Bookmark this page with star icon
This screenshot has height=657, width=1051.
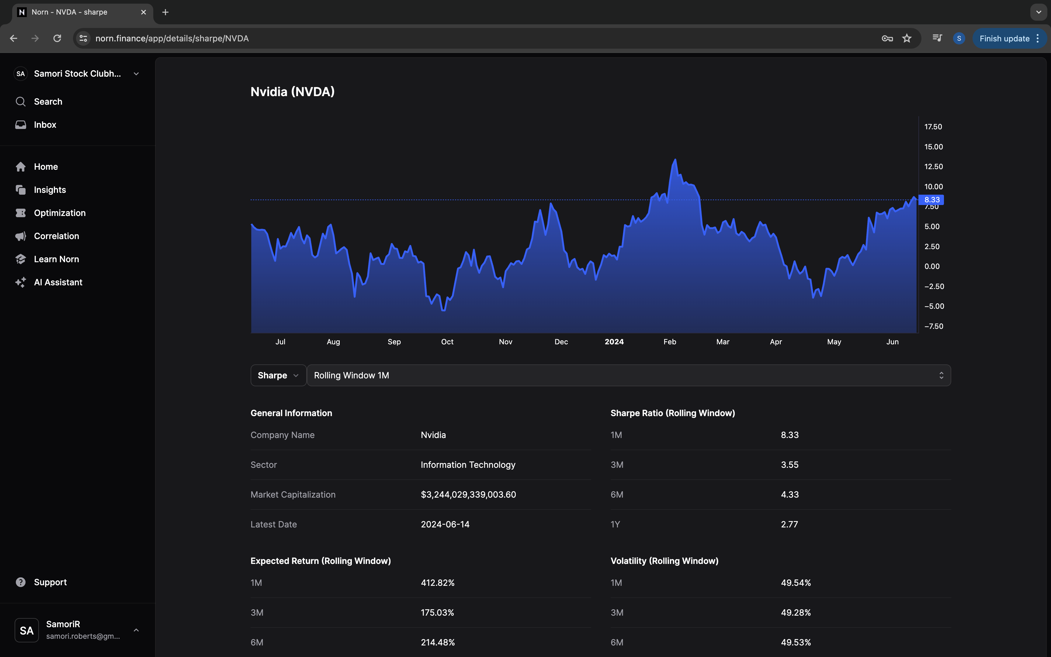[x=907, y=38]
